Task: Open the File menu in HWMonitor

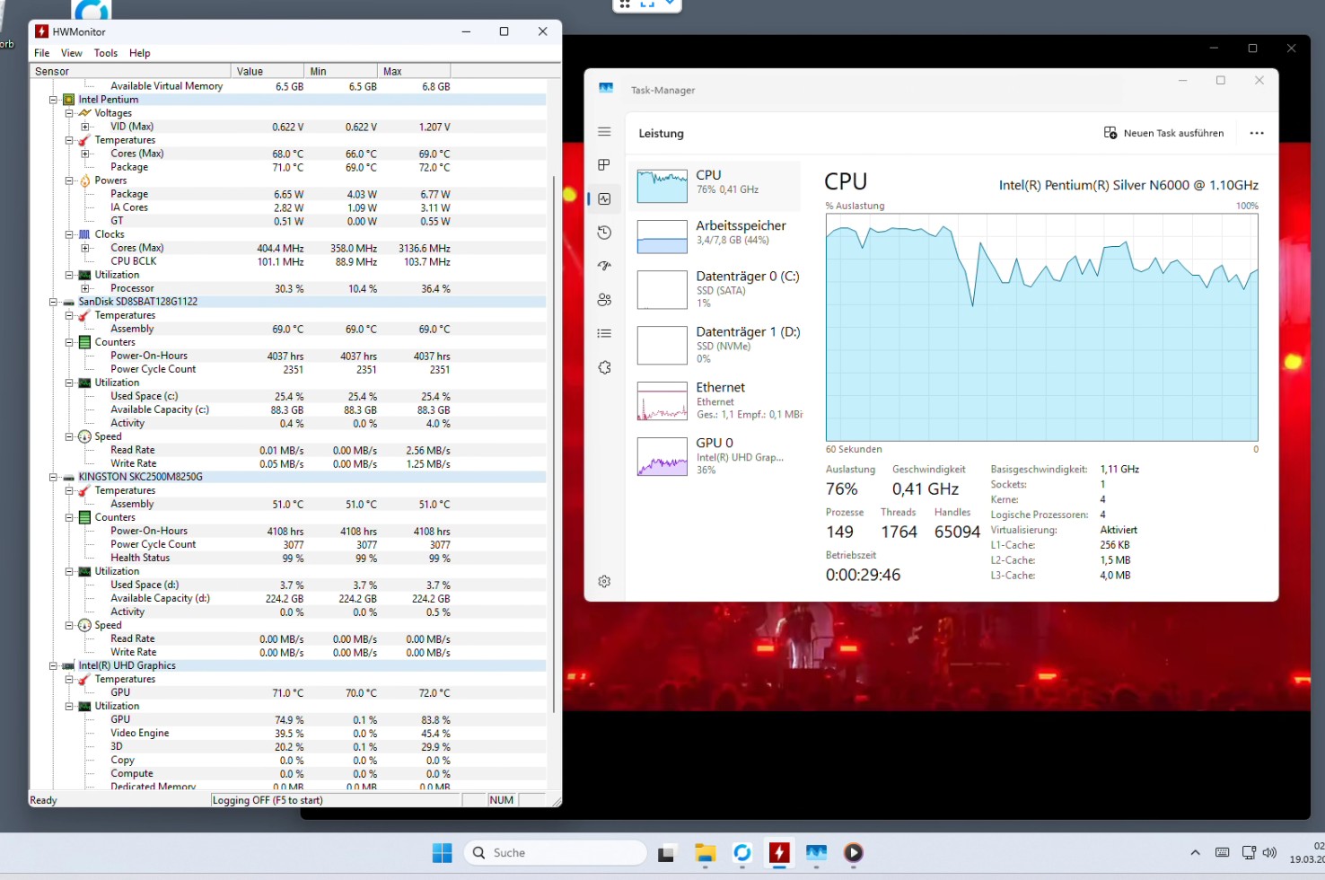Action: click(41, 53)
